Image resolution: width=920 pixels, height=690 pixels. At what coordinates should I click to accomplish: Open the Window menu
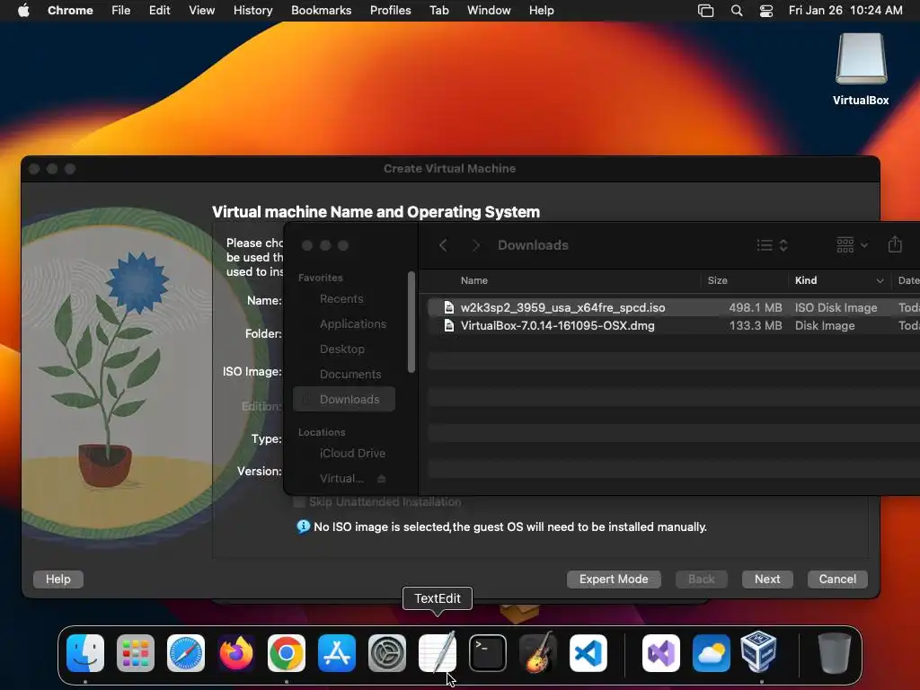click(489, 10)
